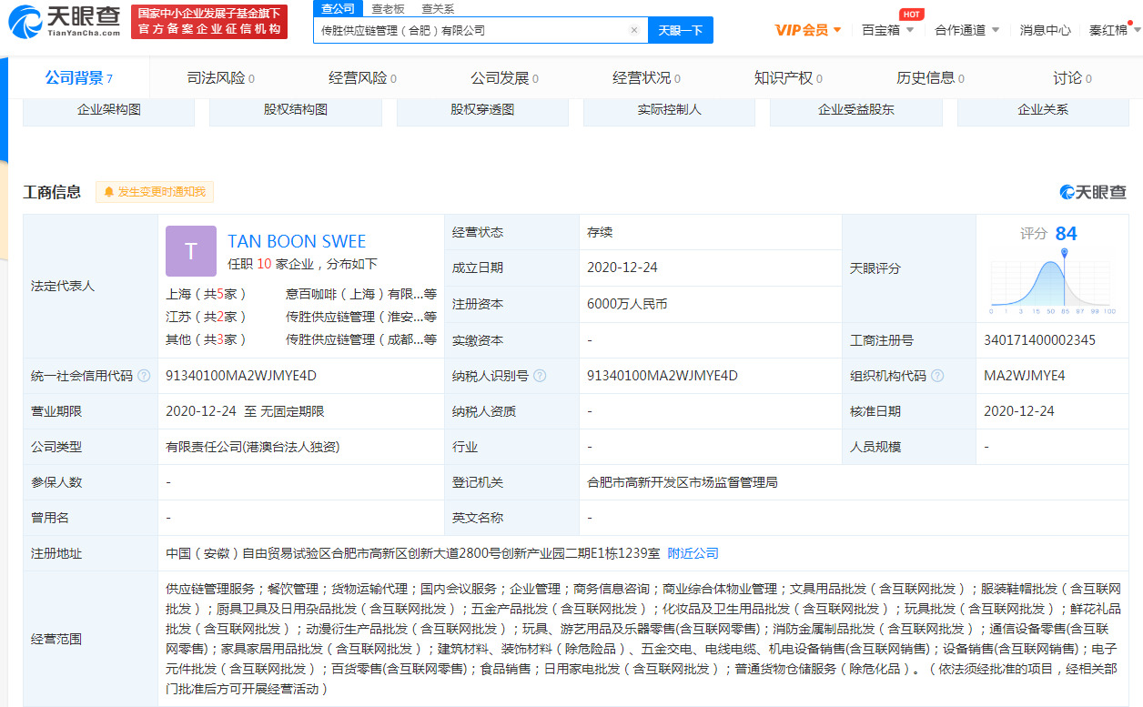
Task: Click the 成立日期 value 2020-12-24
Action: pyautogui.click(x=622, y=268)
